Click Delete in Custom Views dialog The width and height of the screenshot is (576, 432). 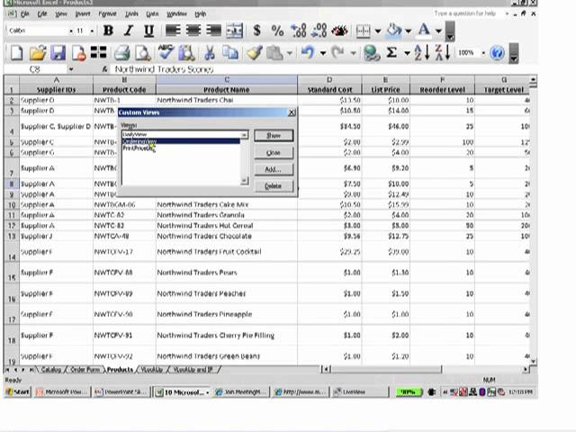[x=274, y=186]
